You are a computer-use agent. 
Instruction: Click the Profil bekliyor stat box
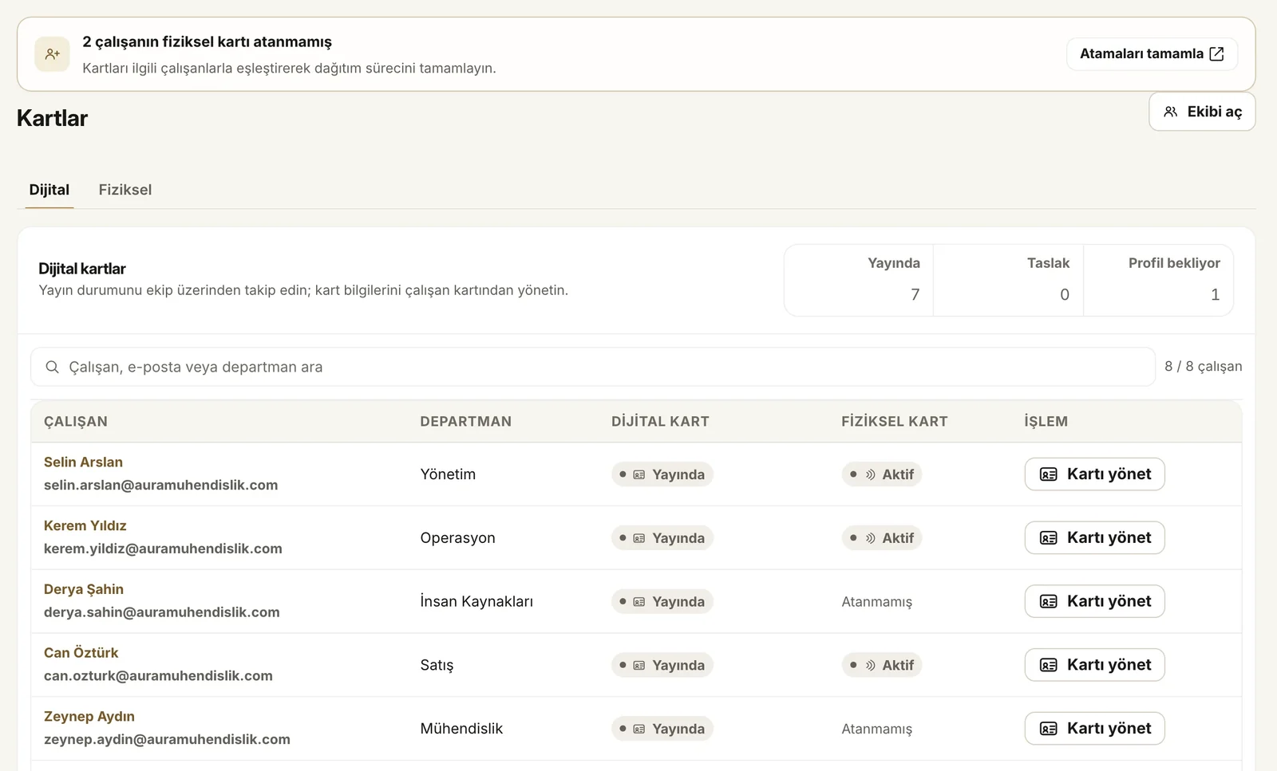(x=1158, y=280)
